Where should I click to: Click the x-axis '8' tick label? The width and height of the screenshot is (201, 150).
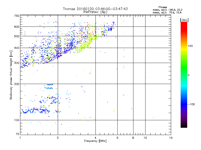[133, 138]
